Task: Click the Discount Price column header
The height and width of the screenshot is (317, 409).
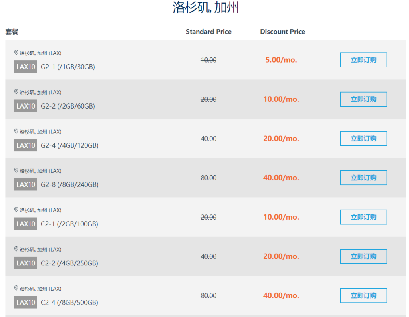Action: pos(282,32)
